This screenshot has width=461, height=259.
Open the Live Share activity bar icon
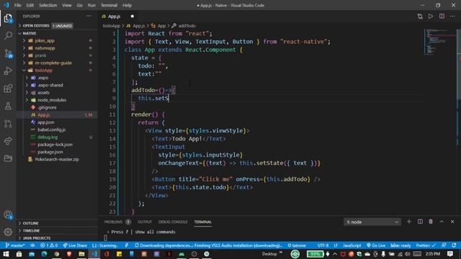[8, 141]
